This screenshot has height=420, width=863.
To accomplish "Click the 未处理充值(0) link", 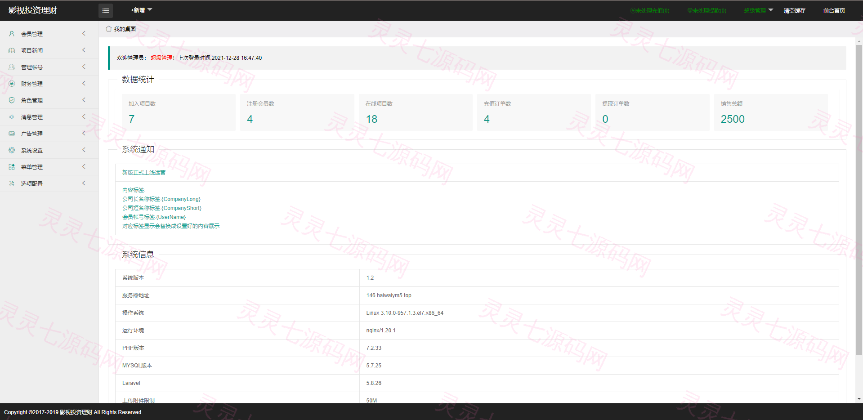I will (x=650, y=11).
